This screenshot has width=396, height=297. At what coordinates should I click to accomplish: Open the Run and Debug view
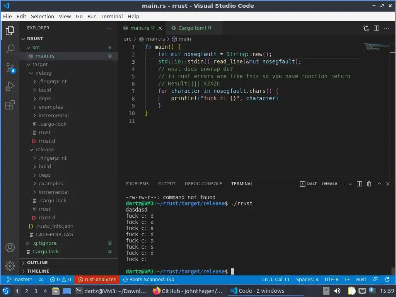10,86
